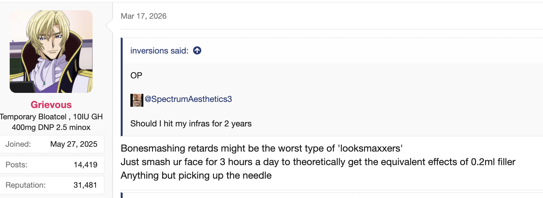This screenshot has height=198, width=543.
Task: Click the posts count 14,419
Action: [85, 165]
